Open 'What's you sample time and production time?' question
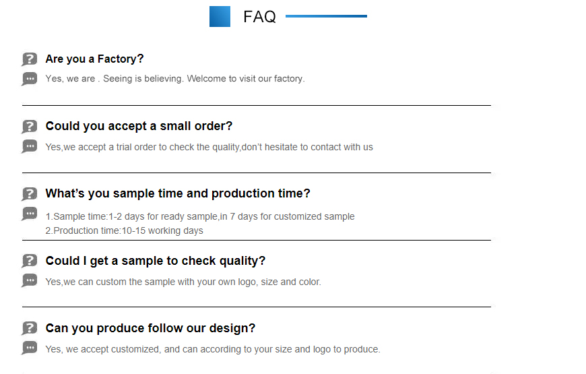 click(178, 193)
